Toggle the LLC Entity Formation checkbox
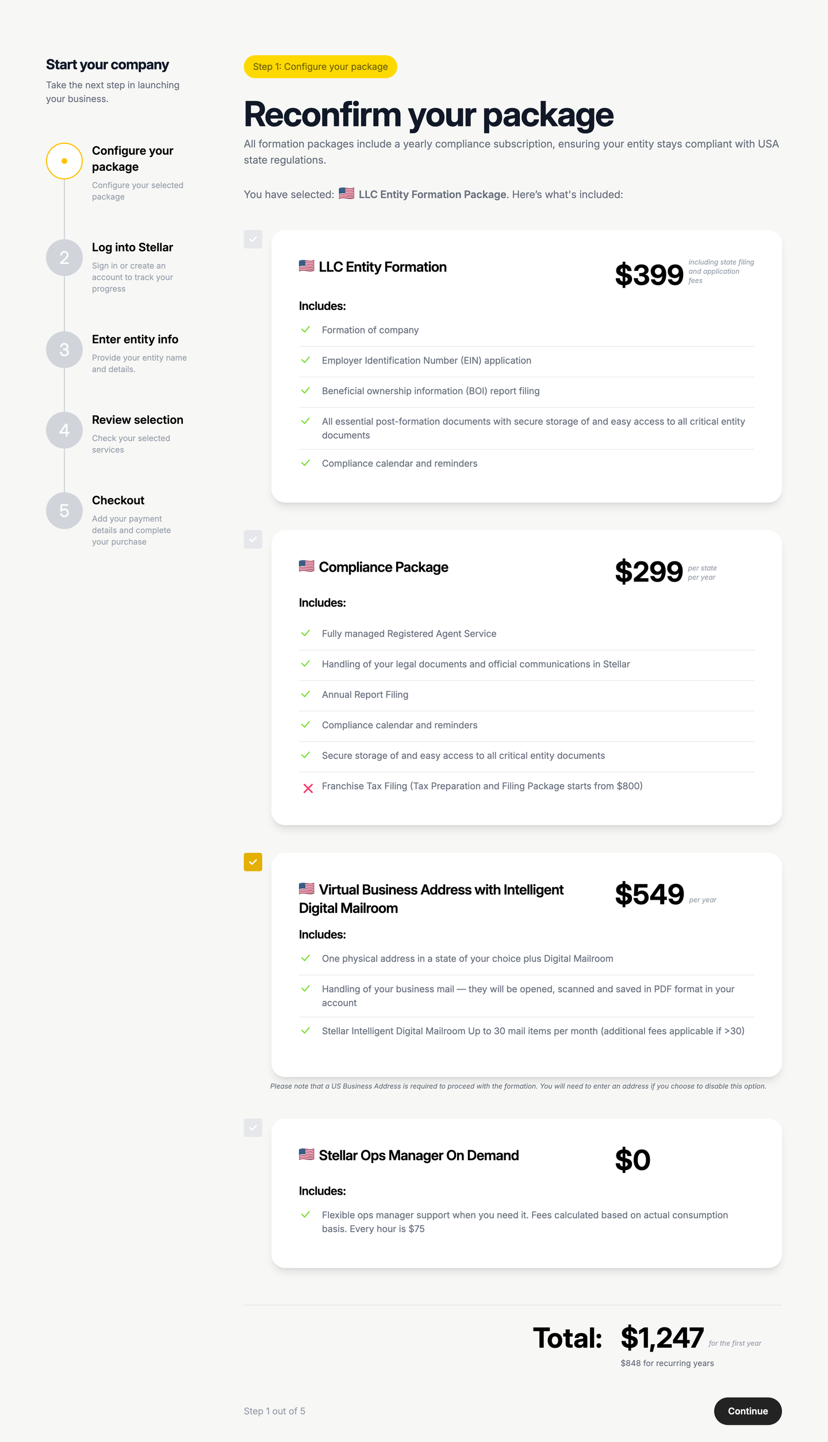The height and width of the screenshot is (1442, 828). [253, 239]
